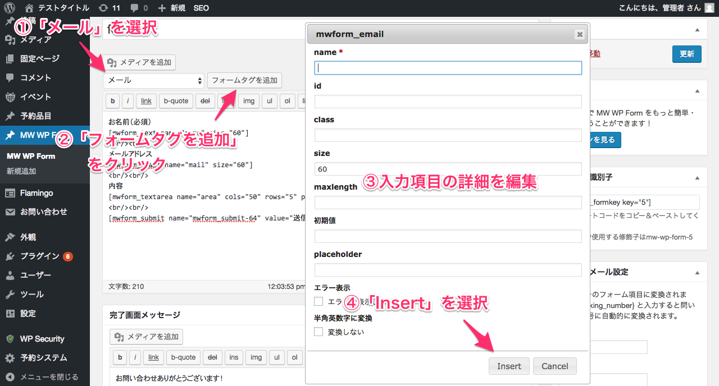Click the b-quote quicktag in main editor
Viewport: 719px width, 386px height.
176,101
